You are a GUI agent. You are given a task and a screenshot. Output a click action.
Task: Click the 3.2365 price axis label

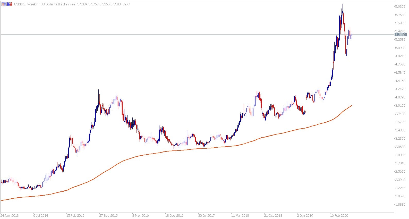[x=400, y=139]
